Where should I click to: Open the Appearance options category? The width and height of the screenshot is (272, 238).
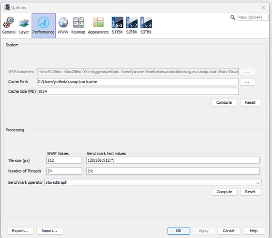pyautogui.click(x=98, y=26)
